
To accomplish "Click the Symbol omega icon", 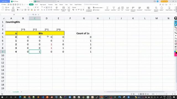I will coord(162,8).
